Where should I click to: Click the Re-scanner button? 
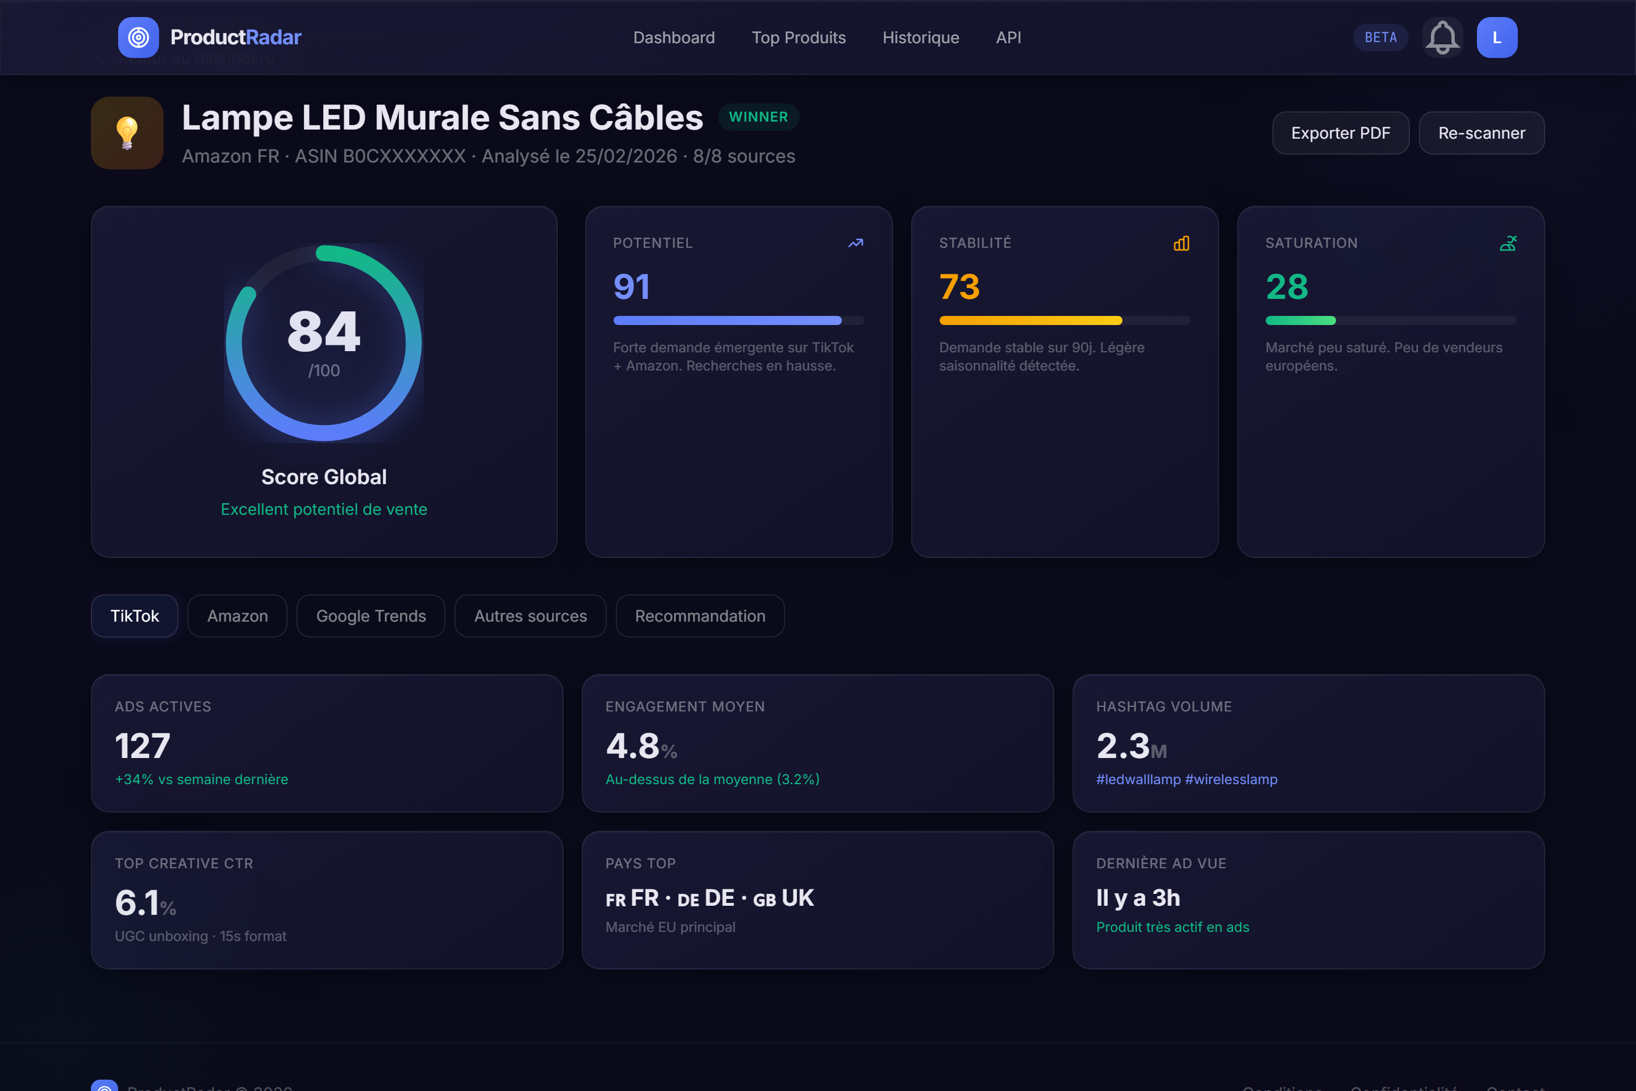pos(1481,132)
